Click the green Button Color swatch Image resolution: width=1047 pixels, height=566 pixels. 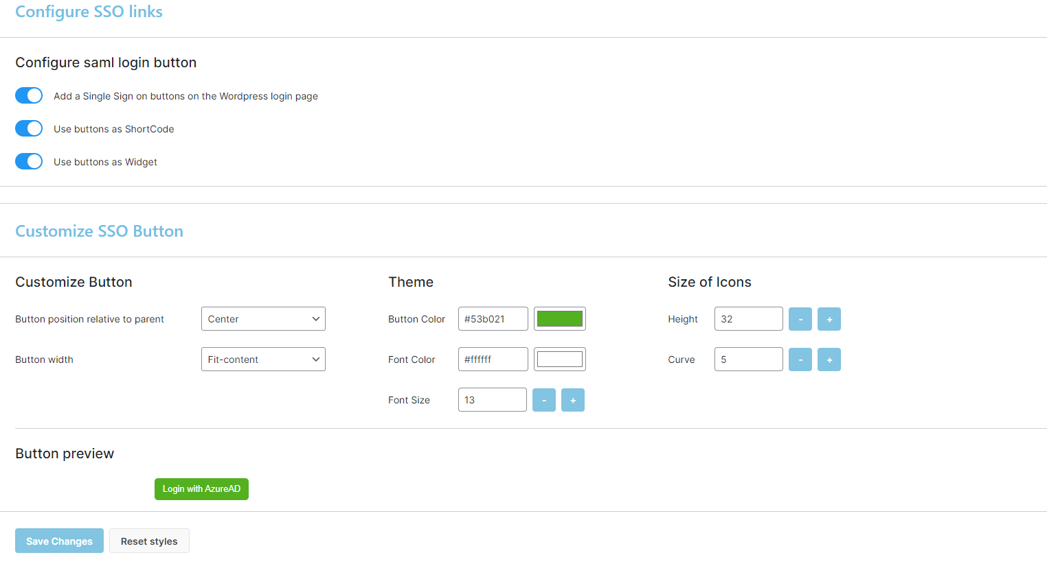tap(559, 318)
